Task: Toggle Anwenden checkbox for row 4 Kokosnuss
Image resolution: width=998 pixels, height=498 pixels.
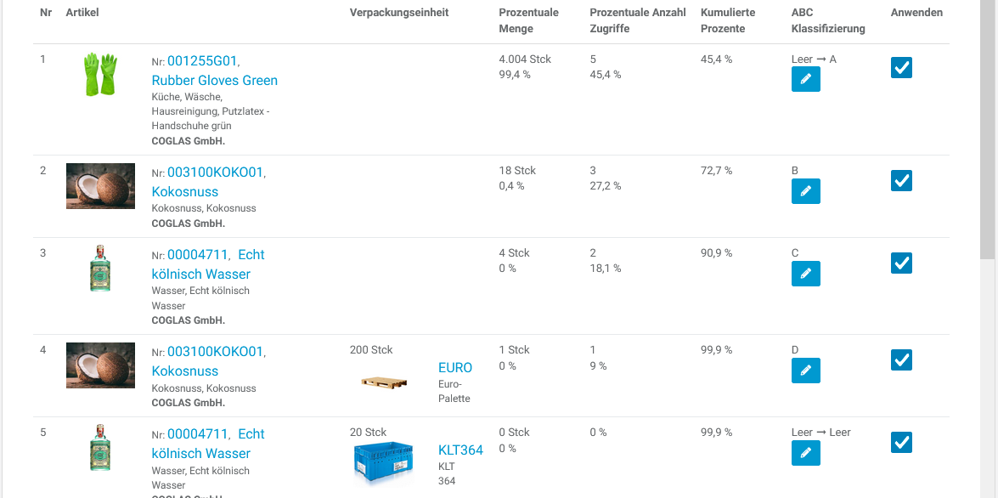Action: pos(901,359)
